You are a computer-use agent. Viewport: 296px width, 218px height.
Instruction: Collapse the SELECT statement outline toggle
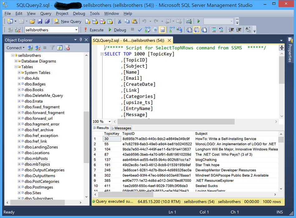pos(102,54)
